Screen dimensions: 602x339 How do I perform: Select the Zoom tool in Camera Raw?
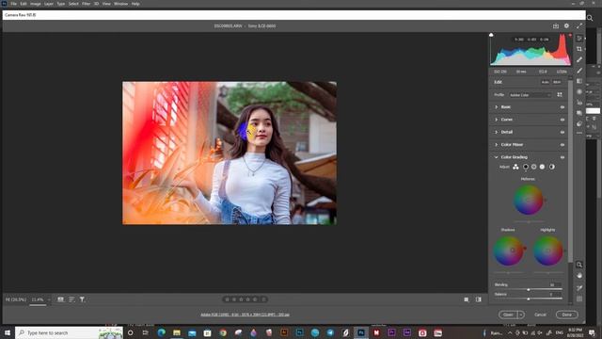pos(579,265)
